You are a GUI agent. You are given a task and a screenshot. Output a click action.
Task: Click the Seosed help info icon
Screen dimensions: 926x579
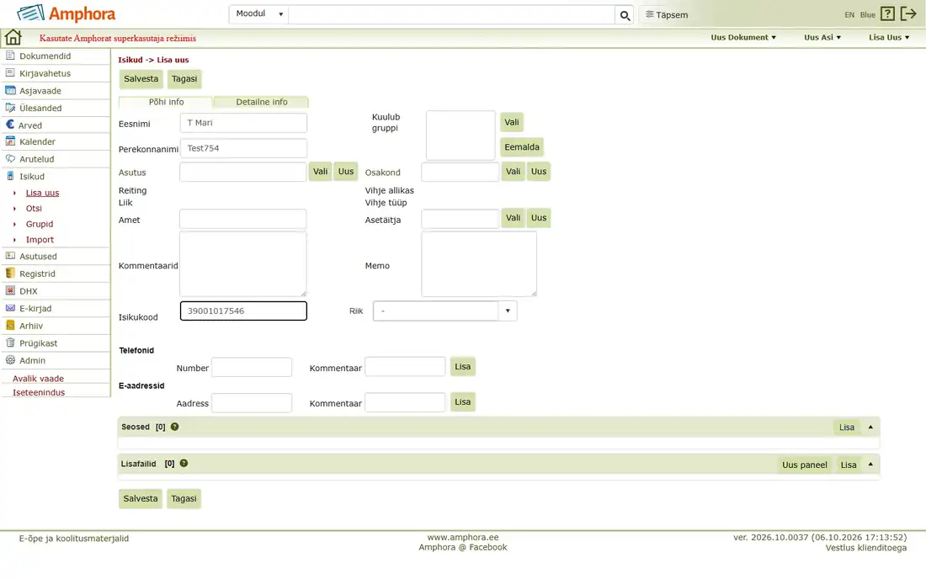pyautogui.click(x=175, y=427)
